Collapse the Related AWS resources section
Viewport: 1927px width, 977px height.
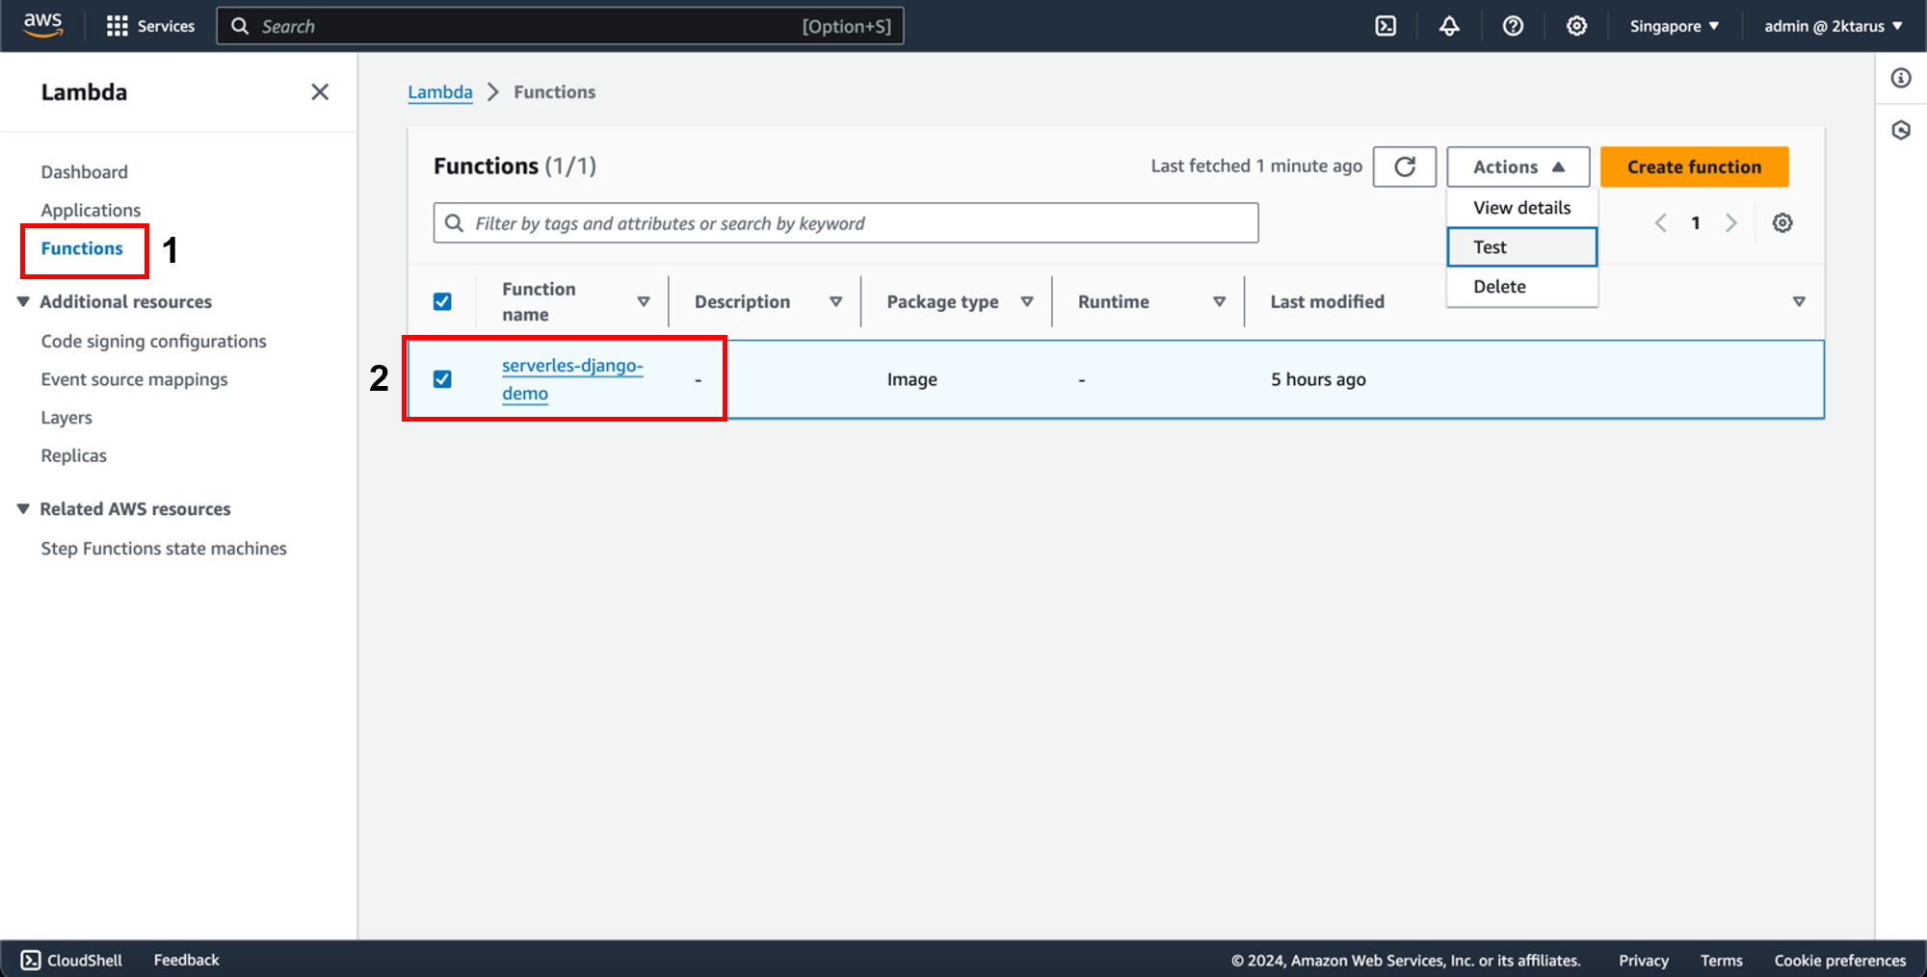[23, 508]
